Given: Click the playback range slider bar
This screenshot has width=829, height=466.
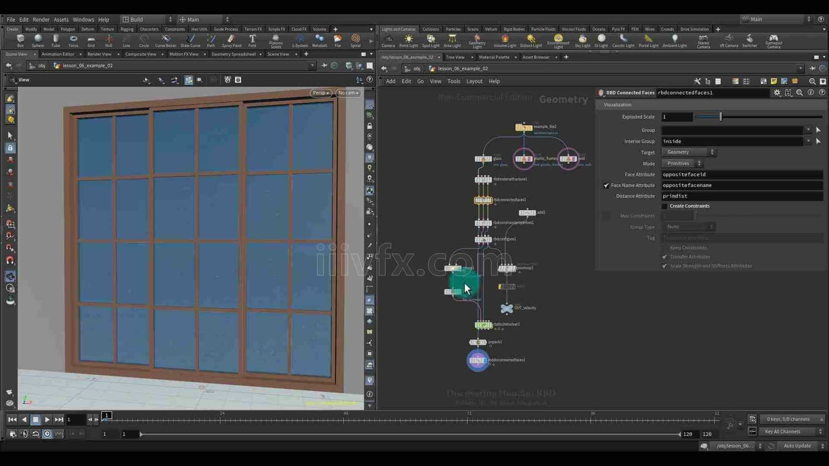Looking at the screenshot, I should coord(410,434).
